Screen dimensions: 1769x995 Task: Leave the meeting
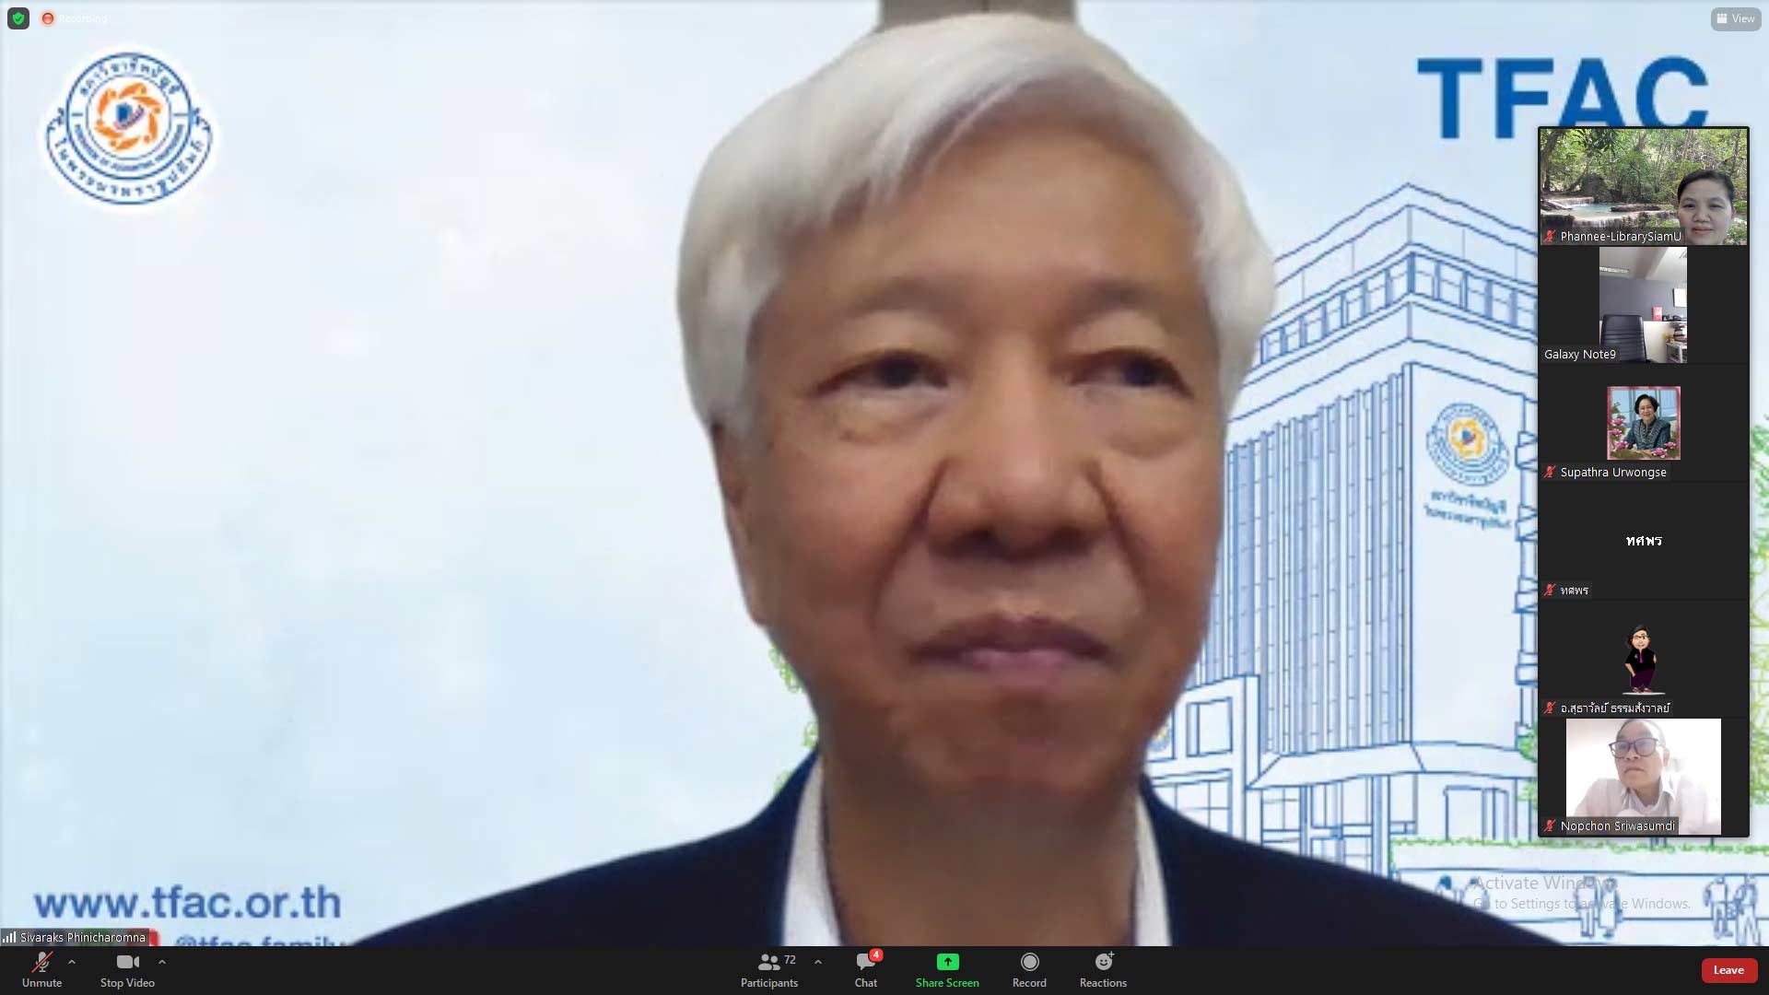(x=1728, y=970)
